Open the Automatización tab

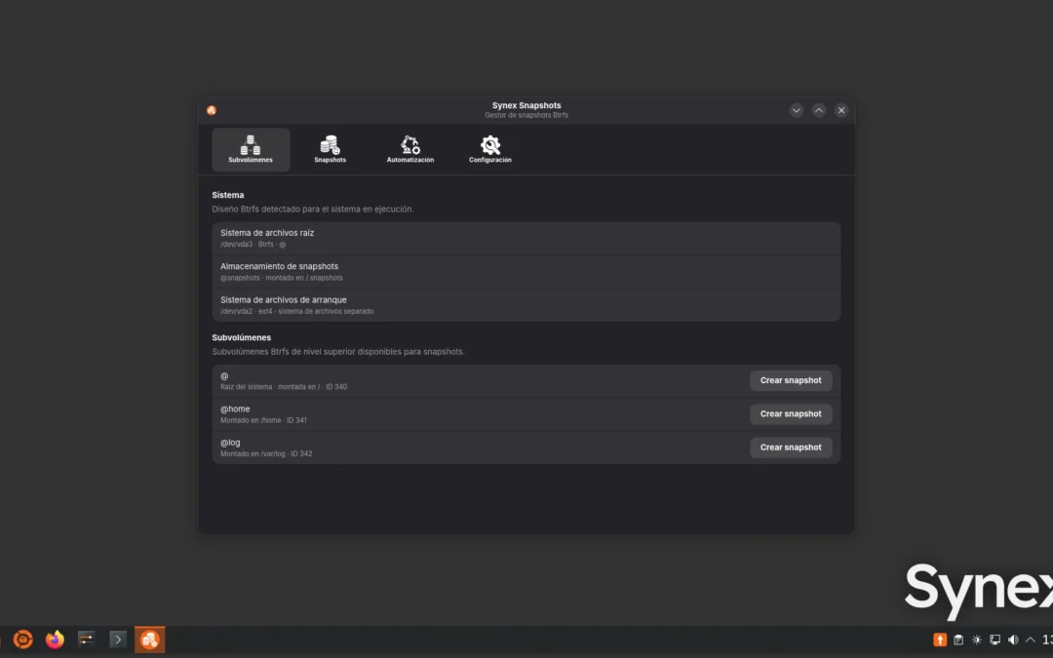coord(410,150)
